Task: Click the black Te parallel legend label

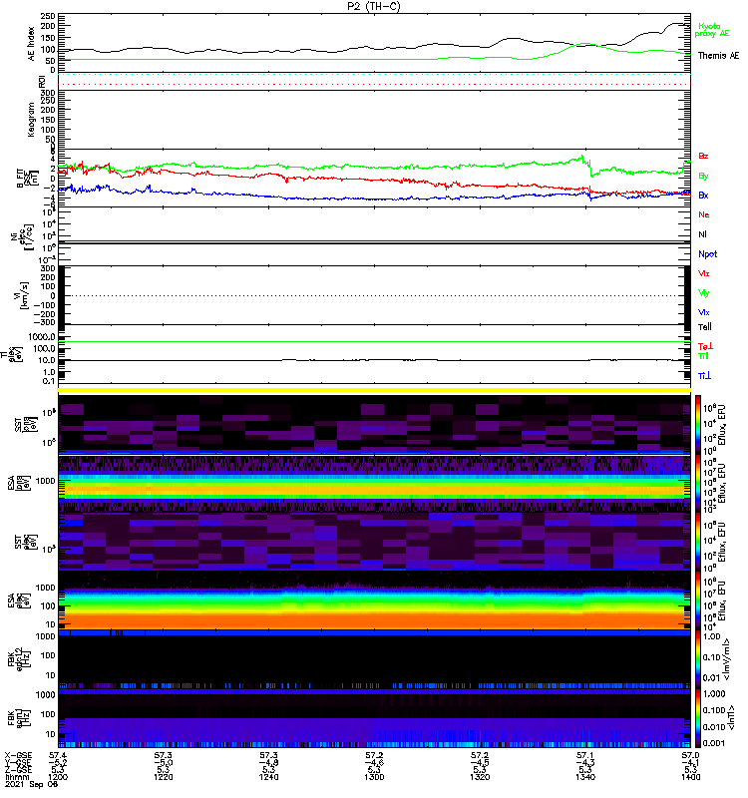Action: pos(705,327)
